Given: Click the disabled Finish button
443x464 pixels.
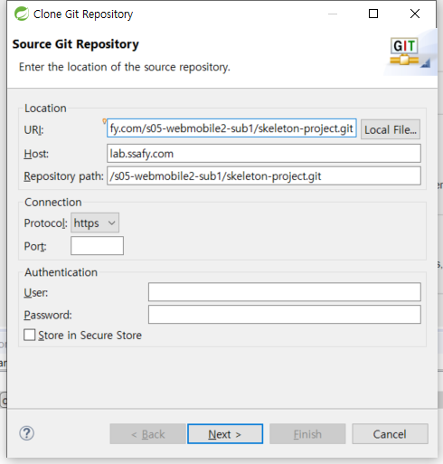Looking at the screenshot, I should 307,434.
